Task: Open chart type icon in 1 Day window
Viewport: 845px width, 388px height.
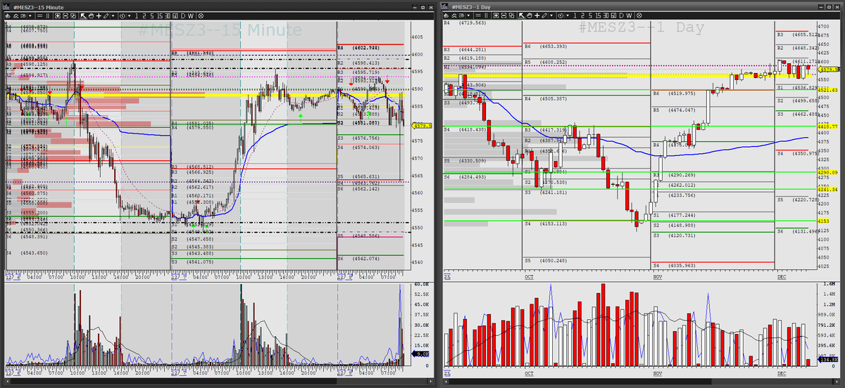Action: 446,15
